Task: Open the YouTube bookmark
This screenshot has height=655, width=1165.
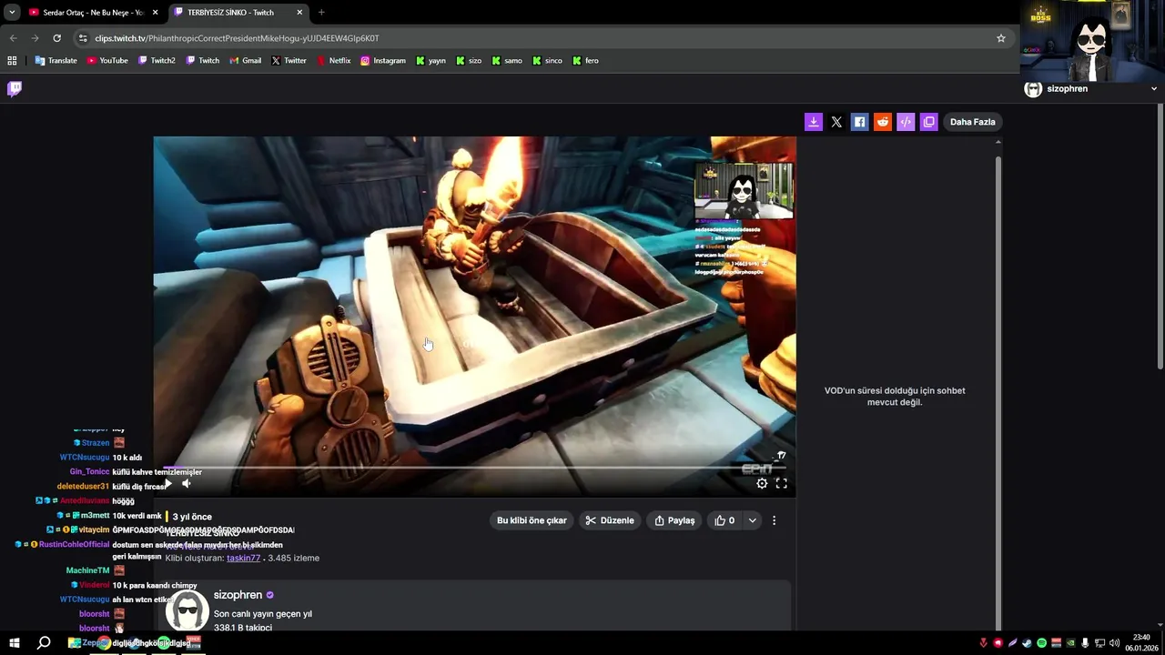Action: 107,61
